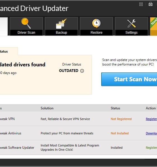
Task: Click the grid icon in title bar
Action: point(141,4)
